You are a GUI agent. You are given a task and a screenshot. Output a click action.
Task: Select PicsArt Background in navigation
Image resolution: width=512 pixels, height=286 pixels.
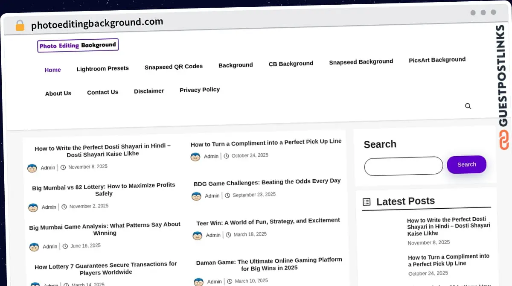(437, 60)
